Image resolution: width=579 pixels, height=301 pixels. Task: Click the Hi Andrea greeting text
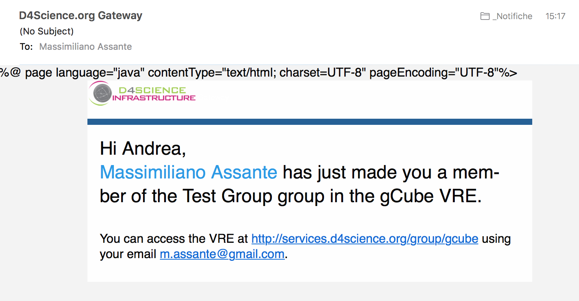tap(143, 149)
